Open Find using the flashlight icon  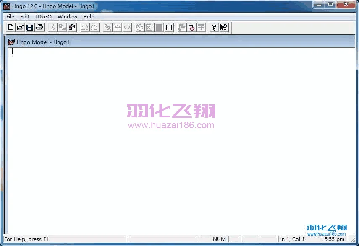[x=107, y=27]
